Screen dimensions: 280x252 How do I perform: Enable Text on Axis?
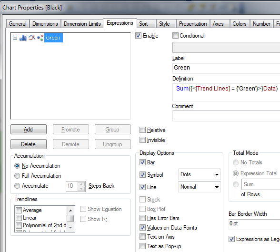pyautogui.click(x=142, y=237)
